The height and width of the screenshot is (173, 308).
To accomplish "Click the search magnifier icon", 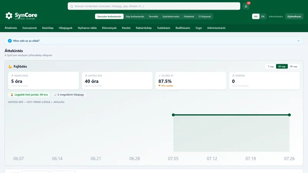I will pyautogui.click(x=72, y=6).
